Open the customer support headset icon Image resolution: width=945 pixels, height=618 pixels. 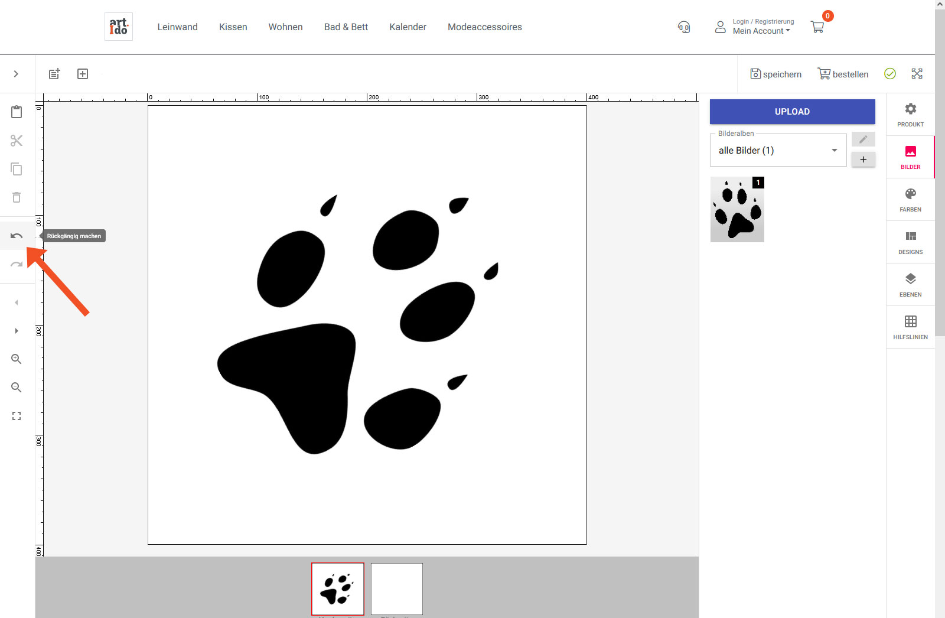coord(684,27)
